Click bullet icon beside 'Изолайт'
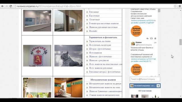This screenshot has width=182, height=102. coord(87,31)
